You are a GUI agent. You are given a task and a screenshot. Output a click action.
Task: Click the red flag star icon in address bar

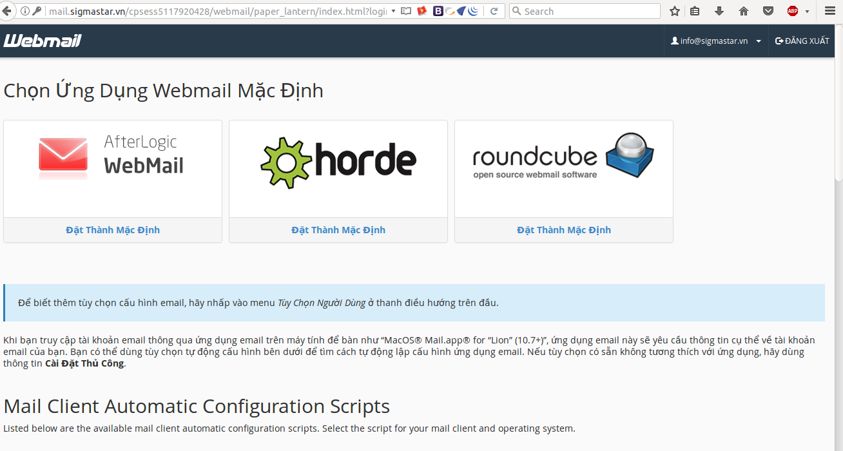(422, 11)
